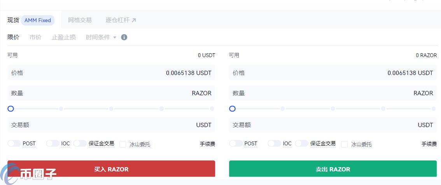Click buy-side 价格 input field
This screenshot has width=441, height=185.
[111, 73]
